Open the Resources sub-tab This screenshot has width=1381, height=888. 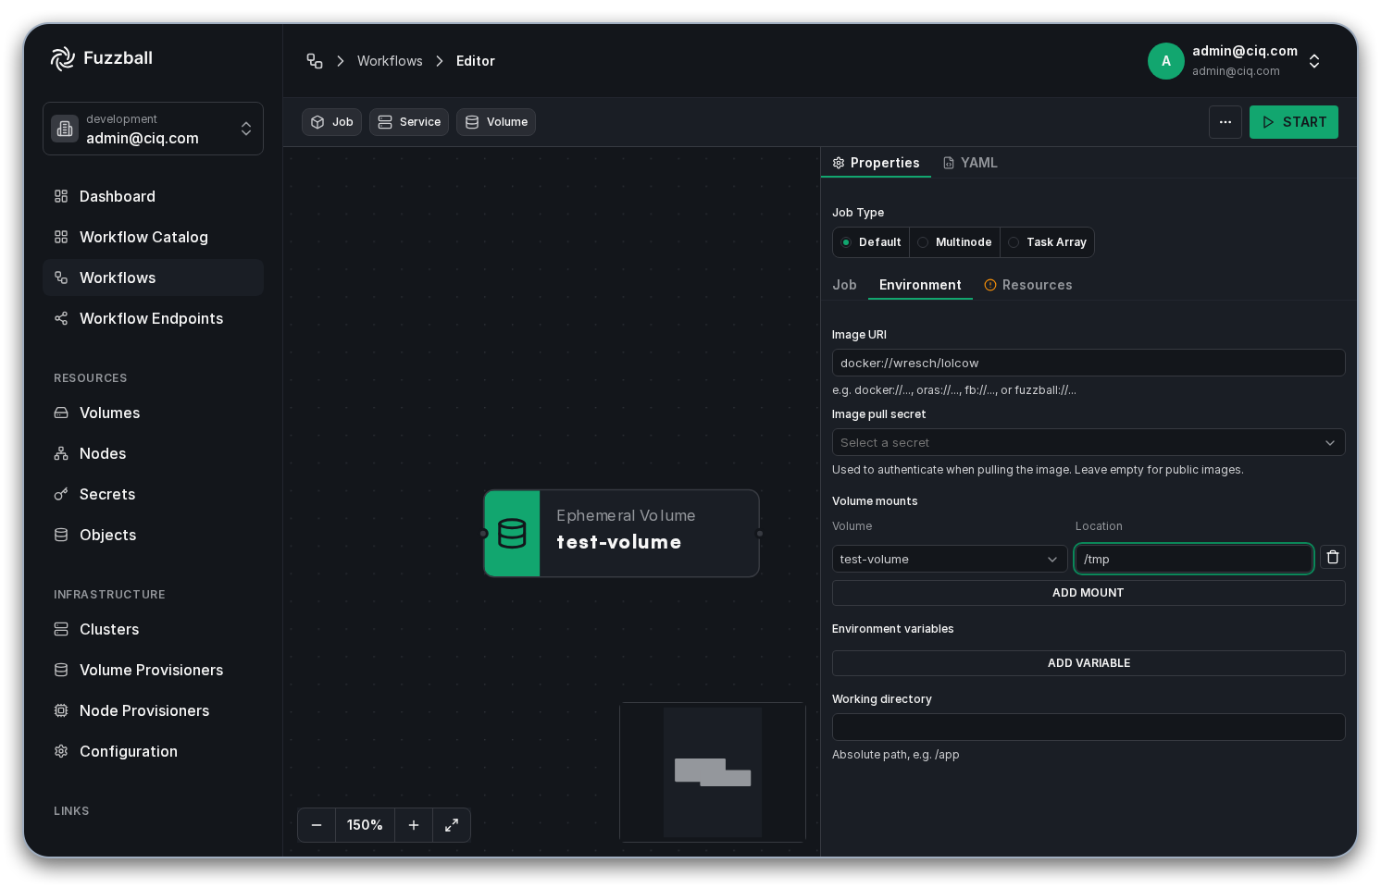pyautogui.click(x=1027, y=285)
